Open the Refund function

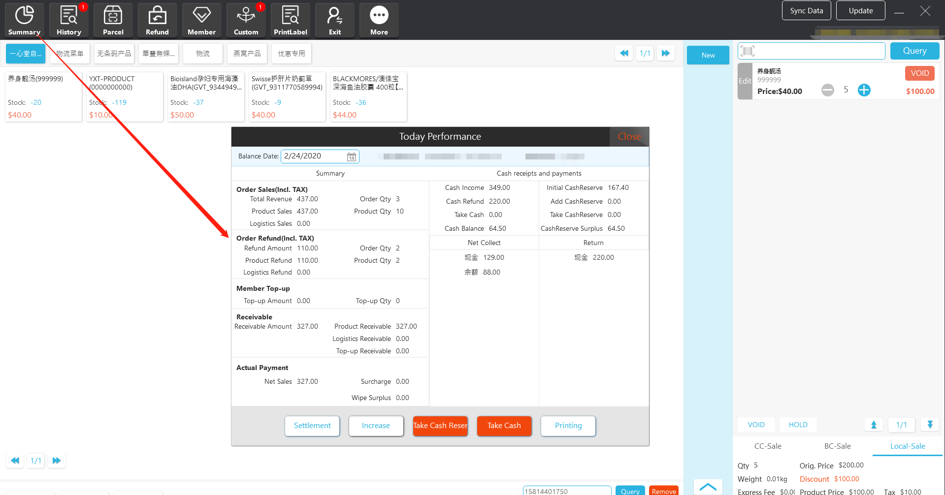(x=157, y=20)
